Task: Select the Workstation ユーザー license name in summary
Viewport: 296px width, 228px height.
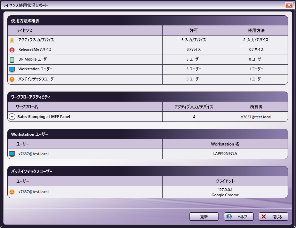Action: coord(35,69)
